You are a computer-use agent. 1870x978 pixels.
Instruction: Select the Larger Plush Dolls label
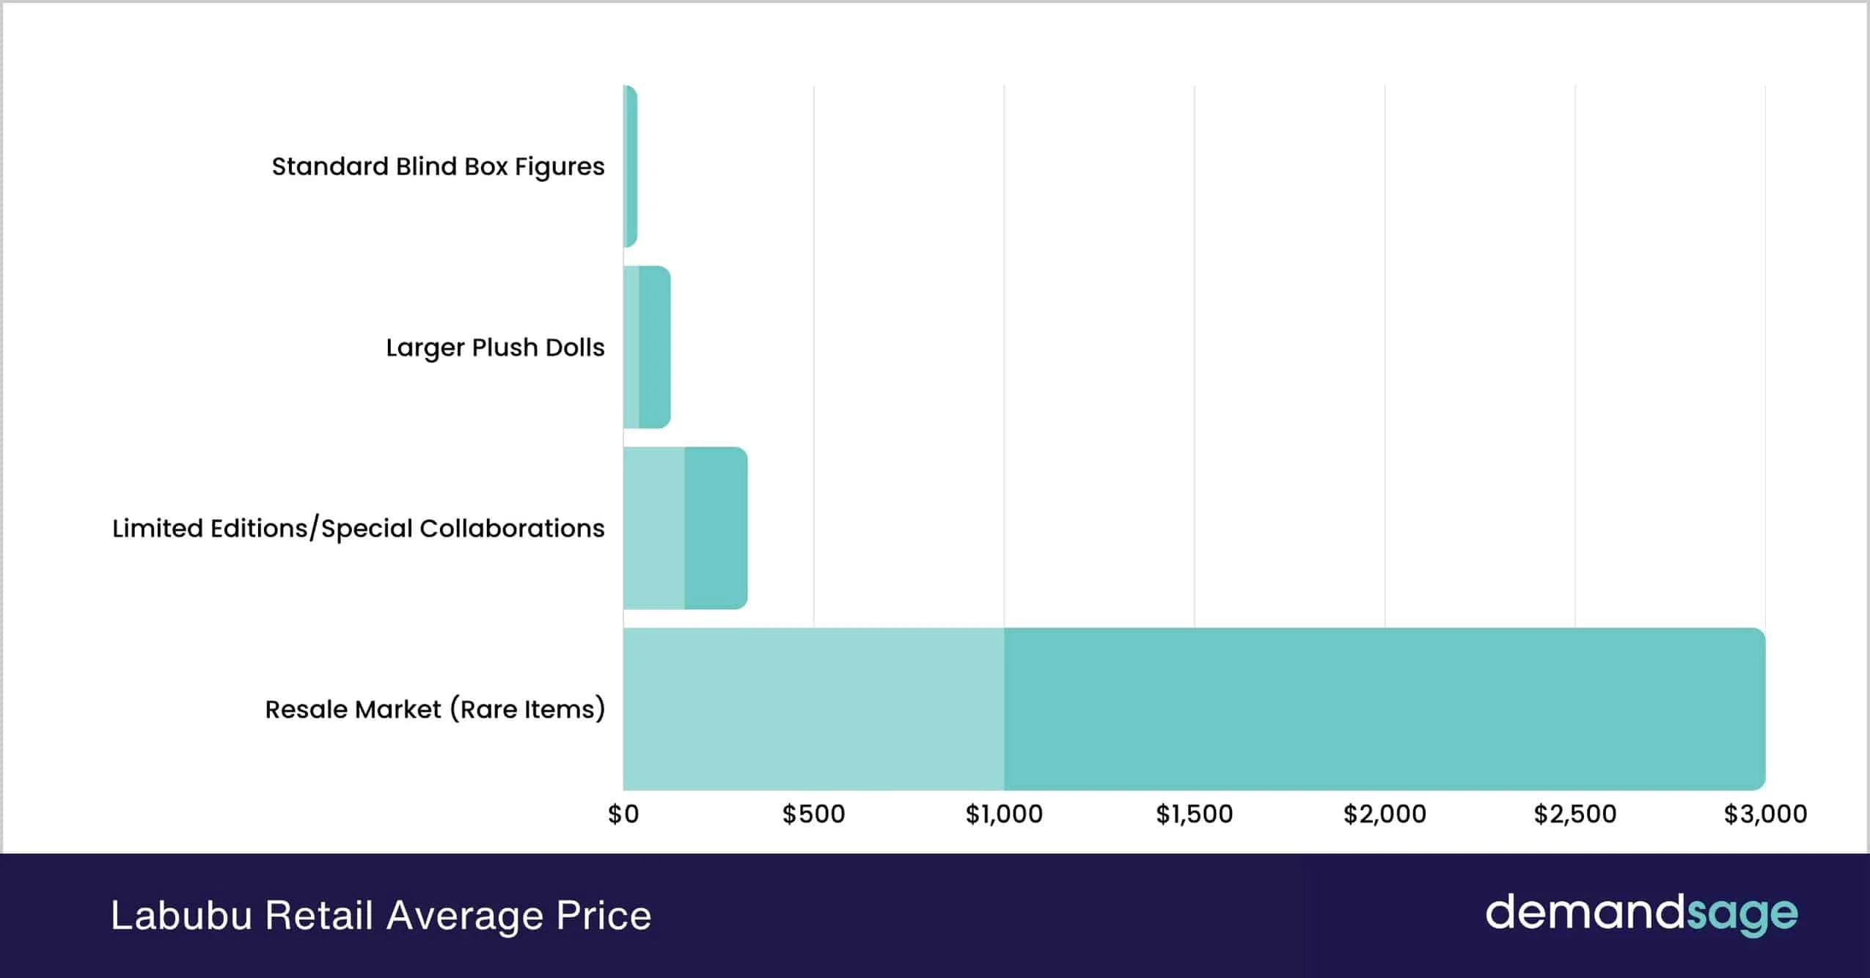(x=495, y=348)
